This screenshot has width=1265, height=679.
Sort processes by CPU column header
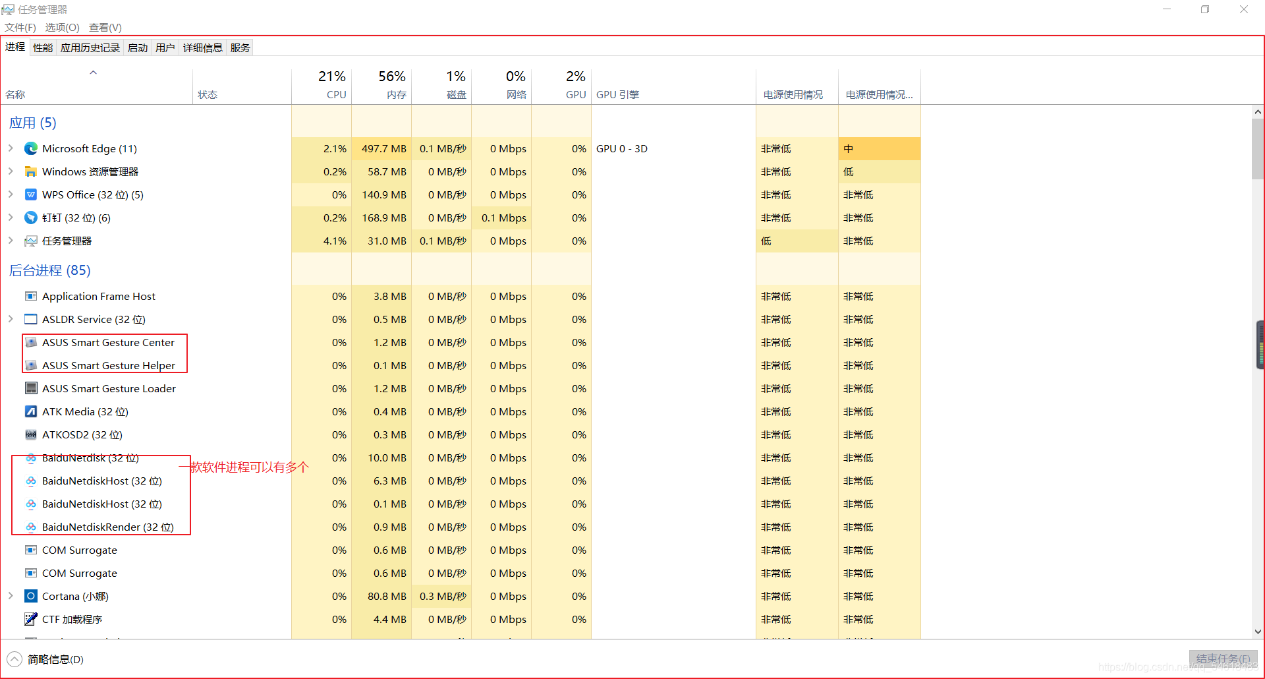pos(322,86)
